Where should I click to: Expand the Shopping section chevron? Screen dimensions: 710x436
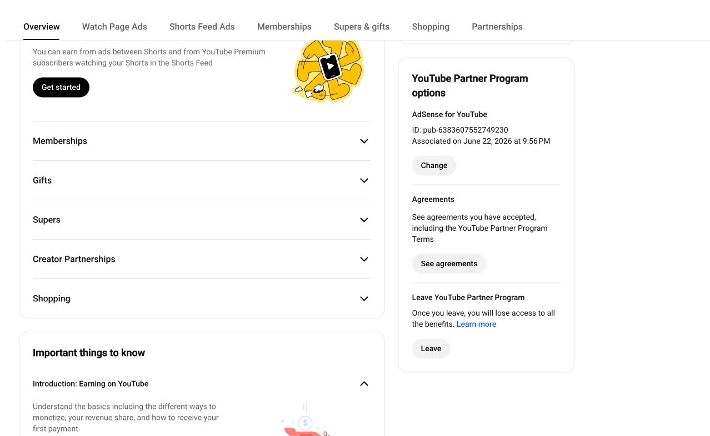click(364, 298)
